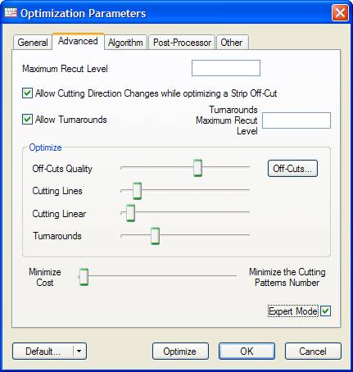Click the Off-Cuts Quality slider thumb
The height and width of the screenshot is (372, 353).
197,168
